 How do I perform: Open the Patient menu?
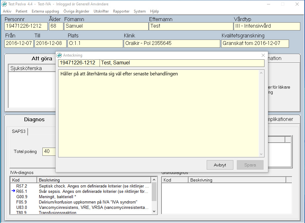click(21, 11)
